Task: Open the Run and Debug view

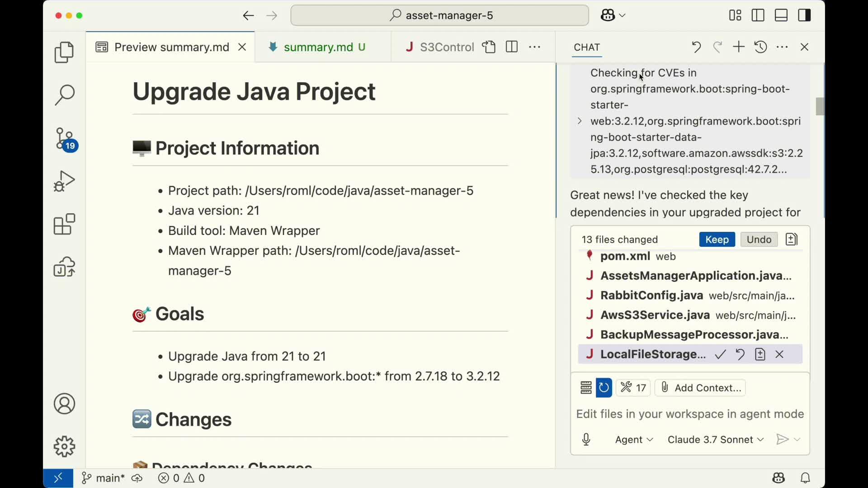Action: (64, 181)
